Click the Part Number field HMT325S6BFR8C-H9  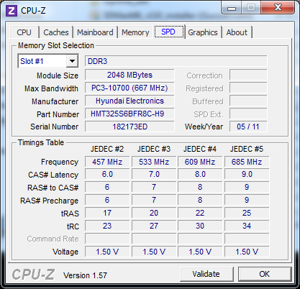click(x=129, y=114)
